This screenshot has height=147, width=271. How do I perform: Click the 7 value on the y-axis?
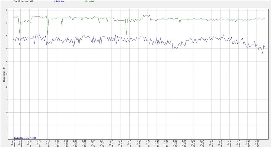click(x=7, y=23)
